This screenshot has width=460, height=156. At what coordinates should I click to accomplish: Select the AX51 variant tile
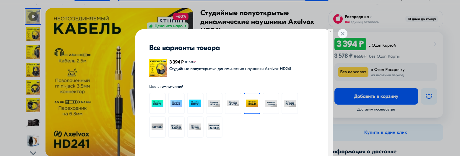(233, 103)
